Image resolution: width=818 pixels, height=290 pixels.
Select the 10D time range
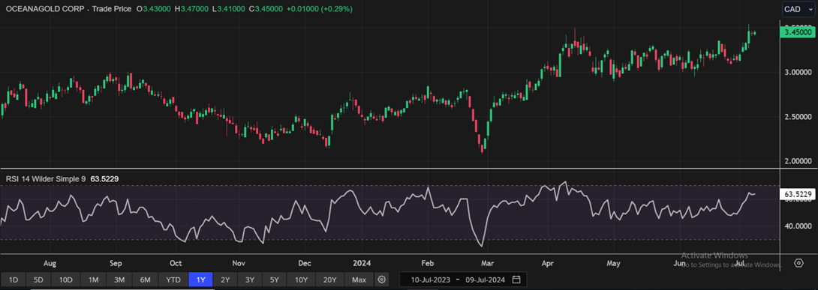[66, 280]
